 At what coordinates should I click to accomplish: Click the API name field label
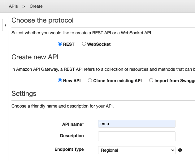tap(73, 124)
